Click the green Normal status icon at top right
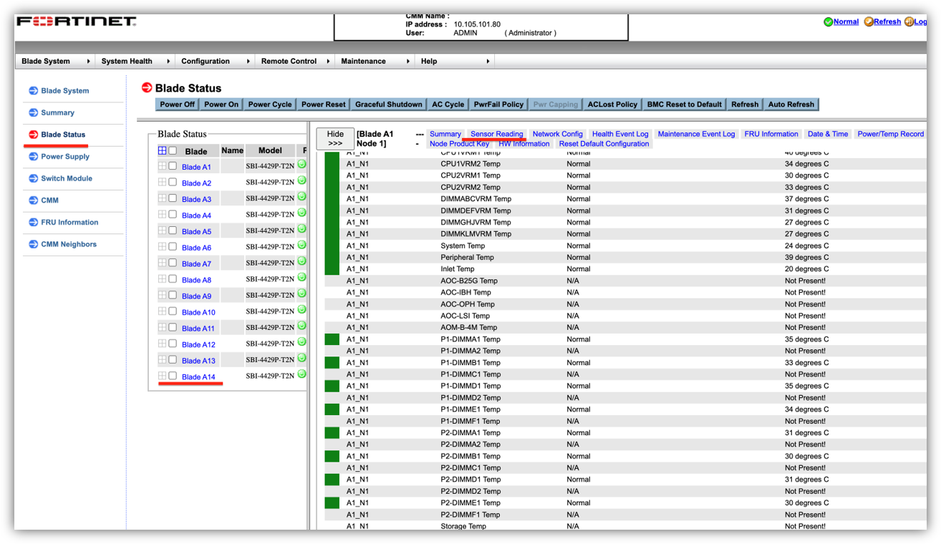This screenshot has width=941, height=544. (828, 22)
